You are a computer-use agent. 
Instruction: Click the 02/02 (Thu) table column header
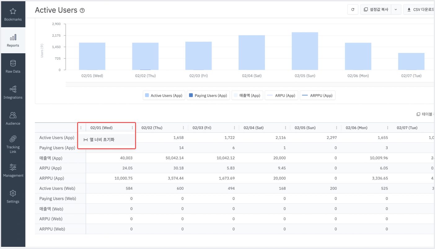(x=152, y=128)
